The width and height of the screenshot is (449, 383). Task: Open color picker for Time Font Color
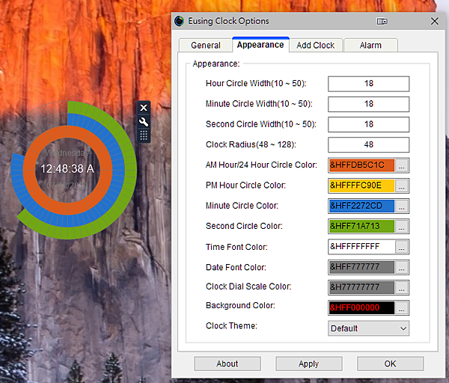(x=401, y=247)
